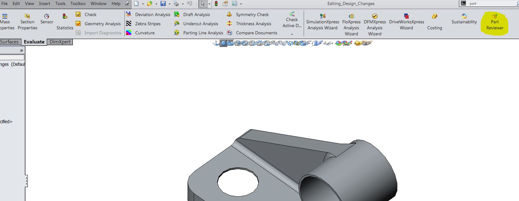Switch to the Evaluate tab

pyautogui.click(x=34, y=42)
